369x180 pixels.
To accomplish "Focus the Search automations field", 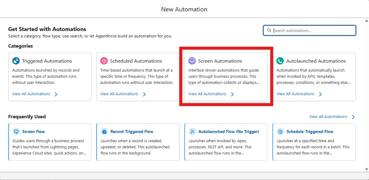I will tap(310, 31).
